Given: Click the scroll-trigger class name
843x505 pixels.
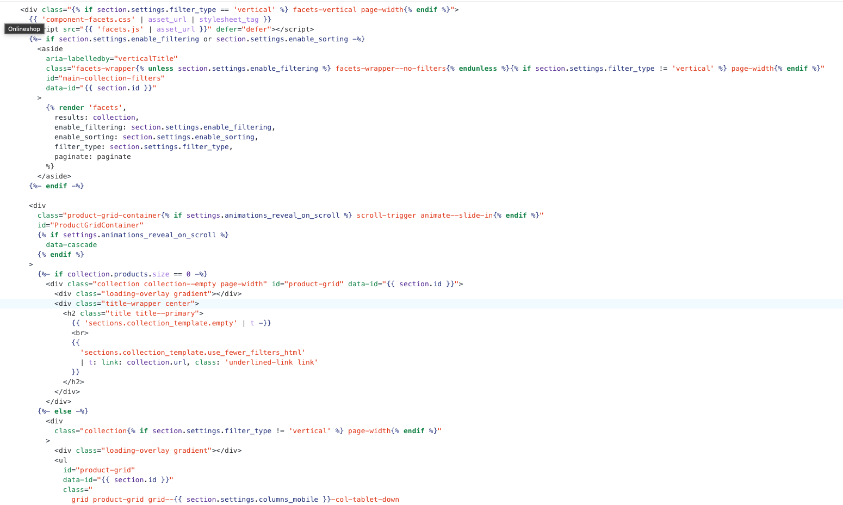Looking at the screenshot, I should [386, 215].
